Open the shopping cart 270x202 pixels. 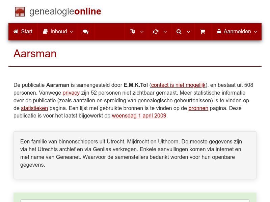[x=202, y=32]
